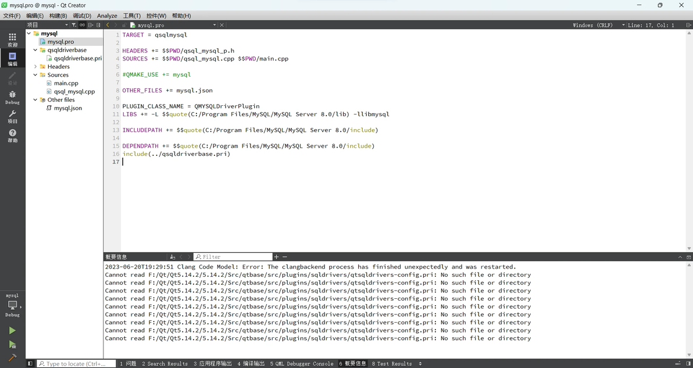Switch to 4 编译输出 tab
The image size is (693, 368).
click(x=251, y=363)
